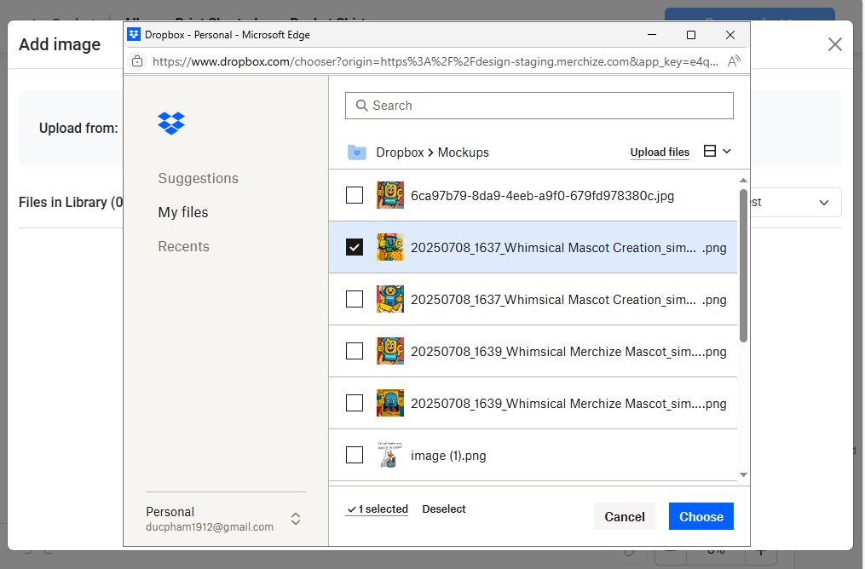Check the 6ca97b79-8da9 jpg file checkbox

(x=355, y=195)
